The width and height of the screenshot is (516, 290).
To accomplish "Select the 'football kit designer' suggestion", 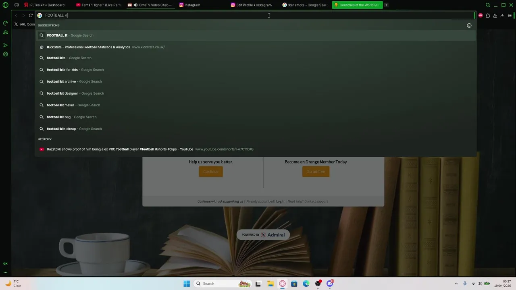I will point(256,93).
